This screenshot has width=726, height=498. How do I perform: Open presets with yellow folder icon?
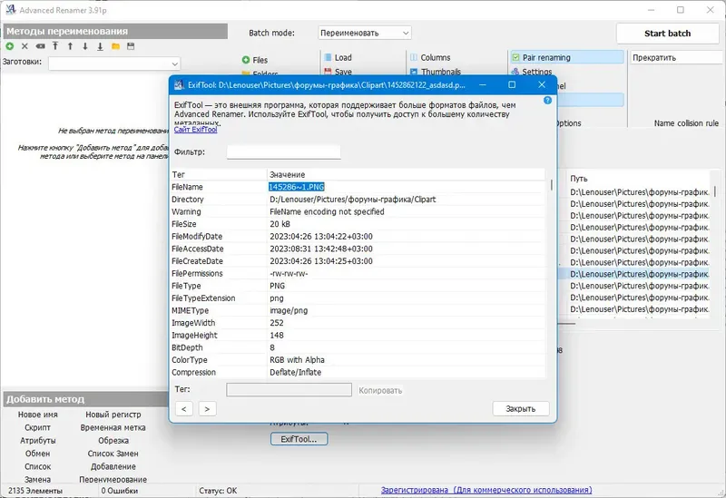click(116, 46)
